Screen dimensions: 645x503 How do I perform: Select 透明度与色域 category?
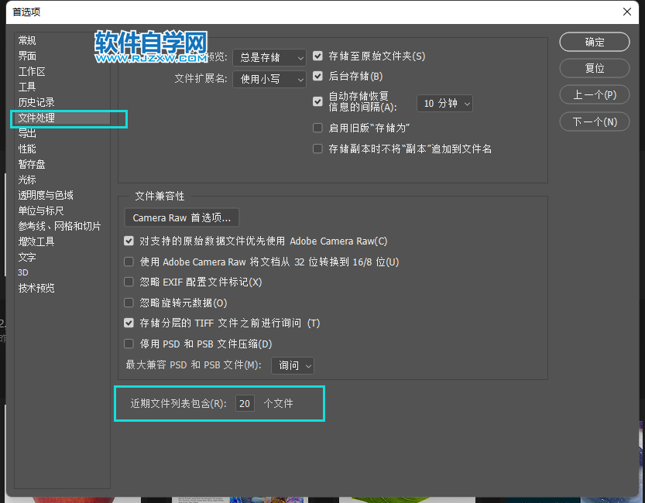[46, 195]
